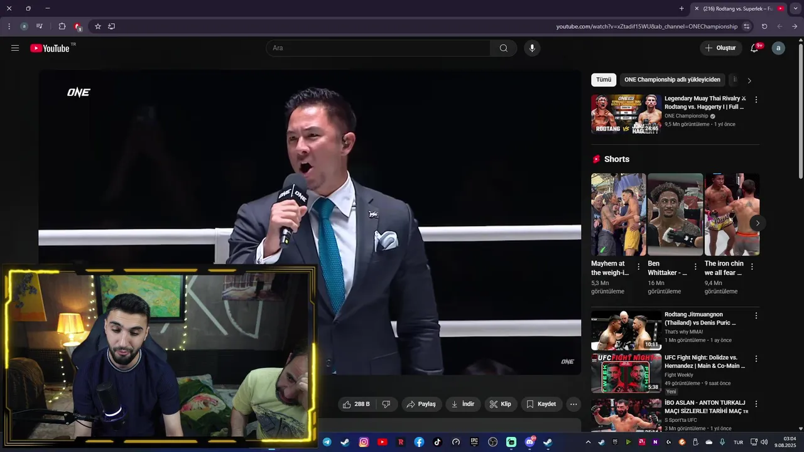Open options for İbo Aslan Anton Turkalj video
This screenshot has width=804, height=452.
click(x=756, y=404)
